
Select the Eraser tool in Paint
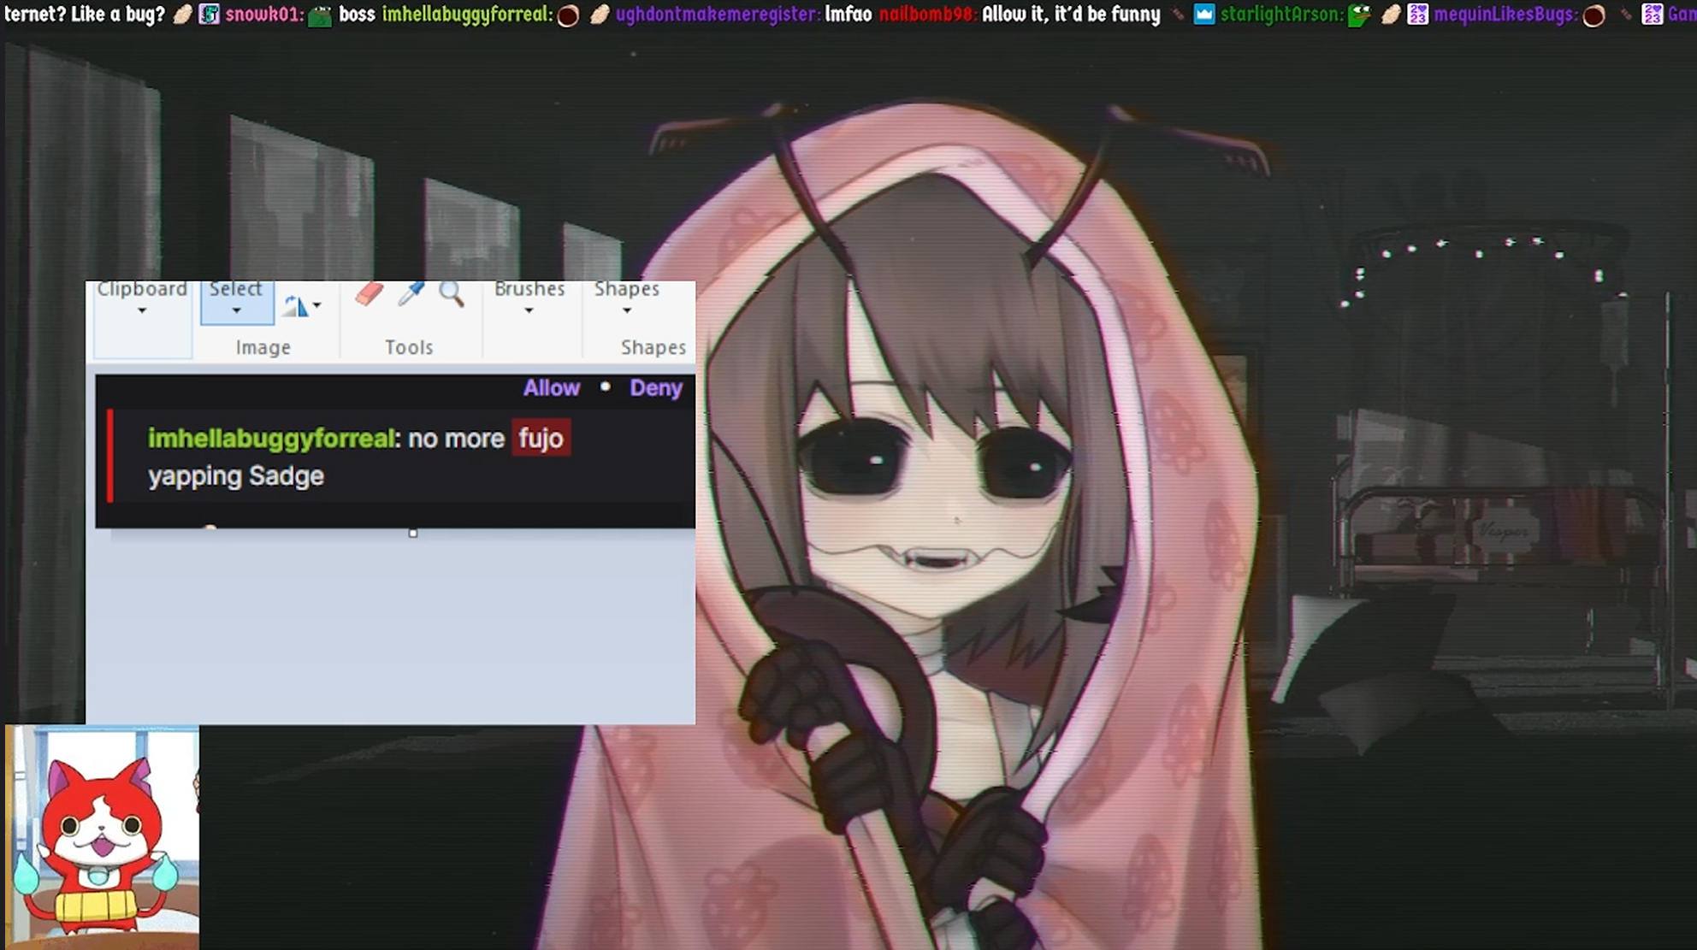369,295
